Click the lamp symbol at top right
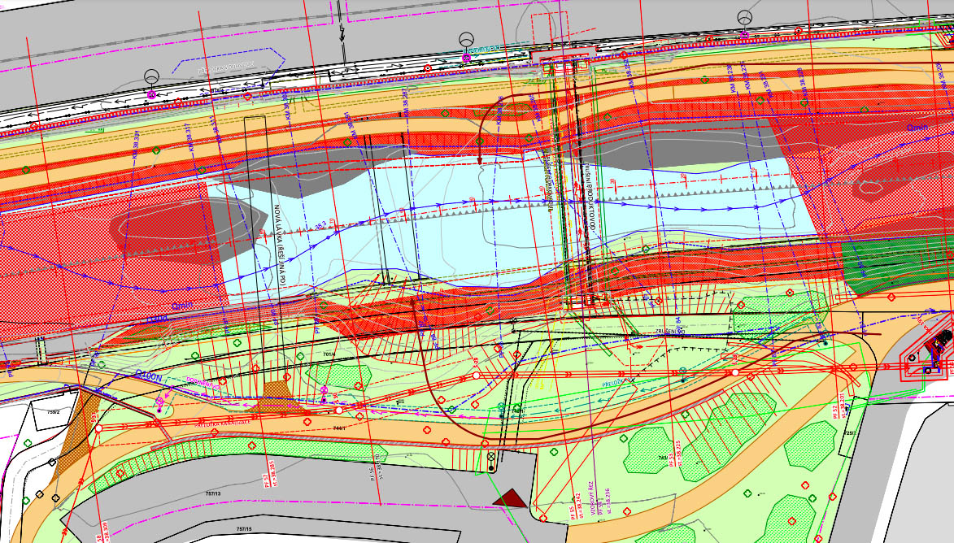Image resolution: width=954 pixels, height=543 pixels. (744, 18)
